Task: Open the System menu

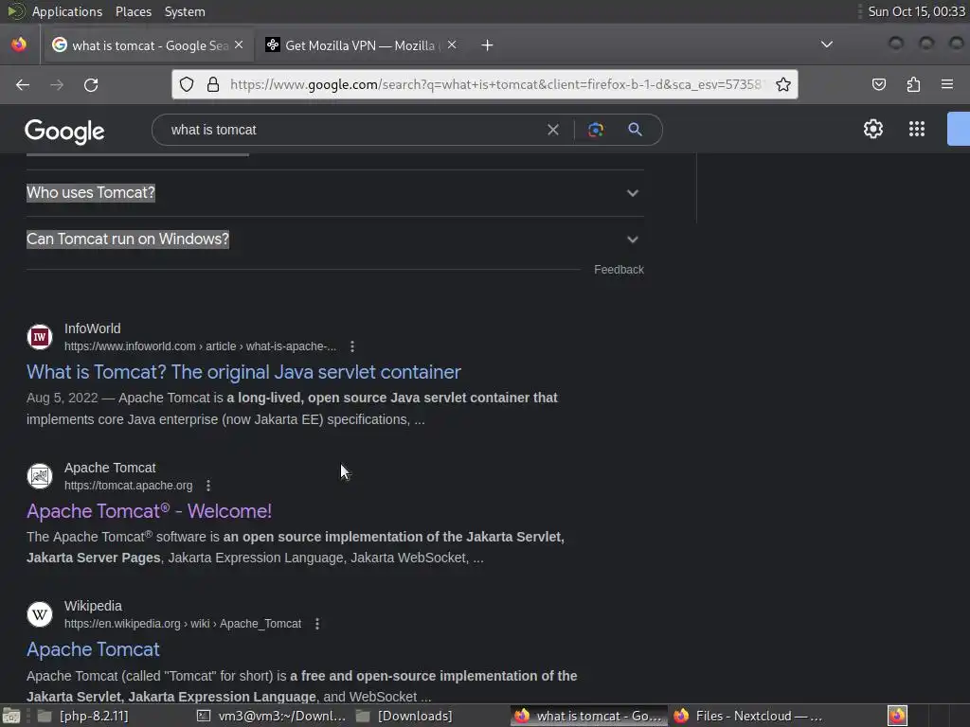Action: pos(185,11)
